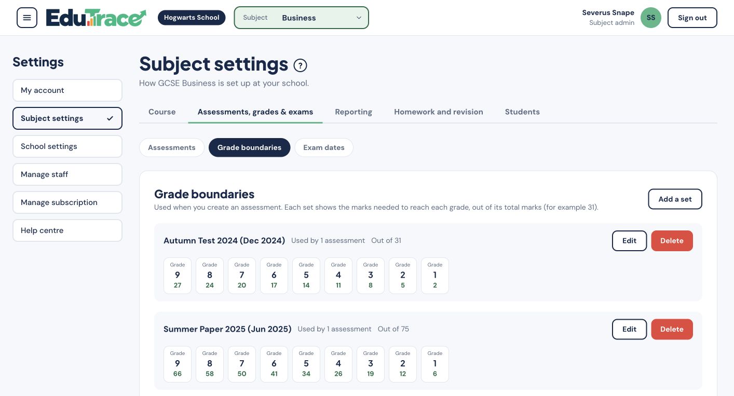The height and width of the screenshot is (396, 734).
Task: Click Grade 2 card in Summer Paper
Action: click(403, 364)
